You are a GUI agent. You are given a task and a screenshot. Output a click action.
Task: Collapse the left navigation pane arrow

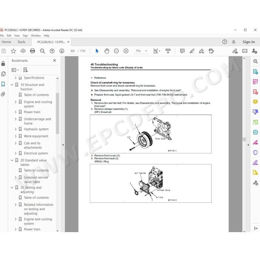[63, 145]
